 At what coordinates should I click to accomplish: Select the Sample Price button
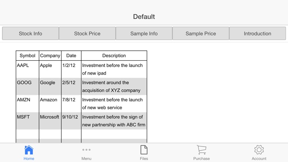click(201, 33)
